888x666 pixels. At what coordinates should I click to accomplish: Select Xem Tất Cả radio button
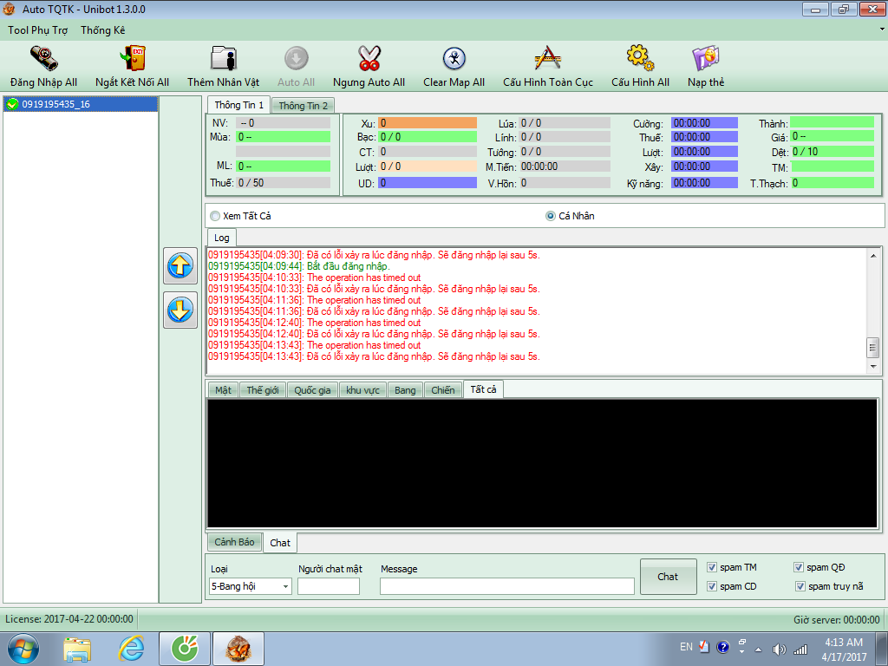pos(215,216)
